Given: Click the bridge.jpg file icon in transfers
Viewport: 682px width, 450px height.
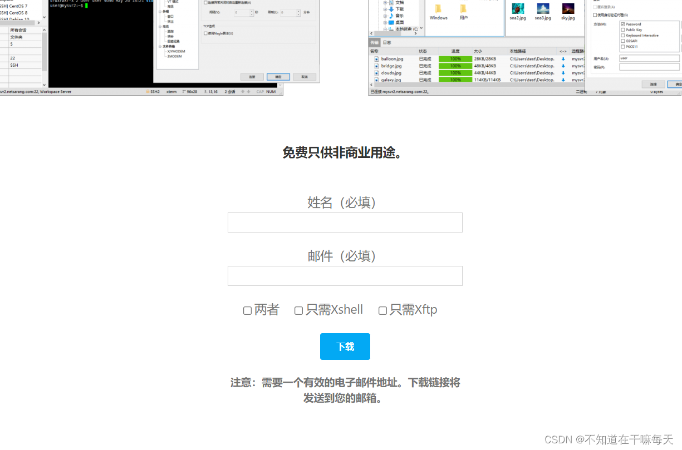Looking at the screenshot, I should [x=376, y=66].
